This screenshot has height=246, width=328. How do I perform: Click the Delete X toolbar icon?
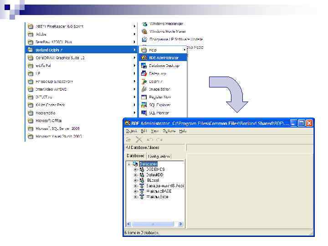139,139
